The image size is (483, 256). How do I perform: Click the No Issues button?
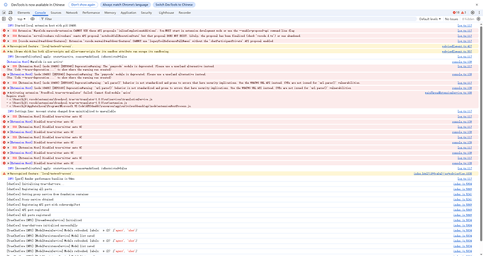(x=451, y=19)
